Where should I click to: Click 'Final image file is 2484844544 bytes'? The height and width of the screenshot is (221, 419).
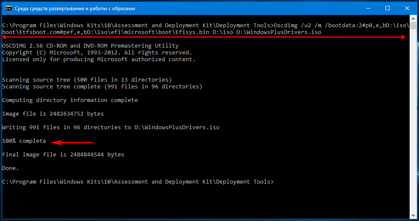pyautogui.click(x=63, y=155)
